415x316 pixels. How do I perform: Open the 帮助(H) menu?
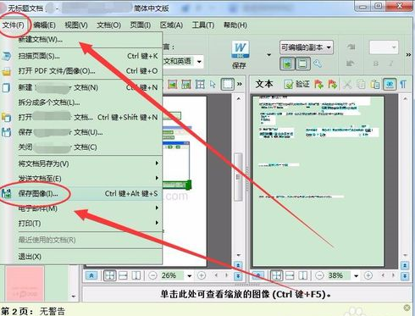coord(235,25)
